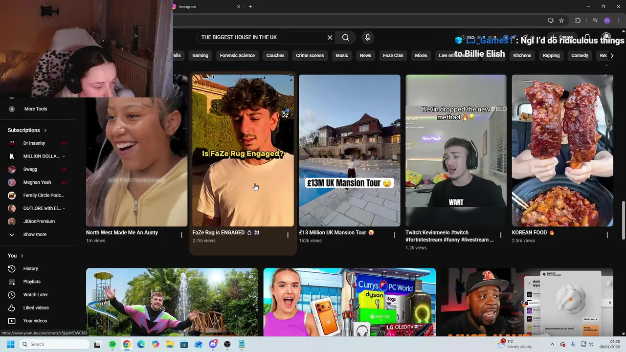Select the Forensic Science chip
This screenshot has height=352, width=626.
237,56
